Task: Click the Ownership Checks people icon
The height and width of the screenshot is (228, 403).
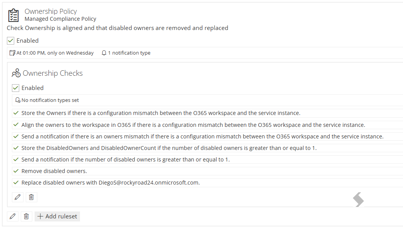Action: coord(16,73)
